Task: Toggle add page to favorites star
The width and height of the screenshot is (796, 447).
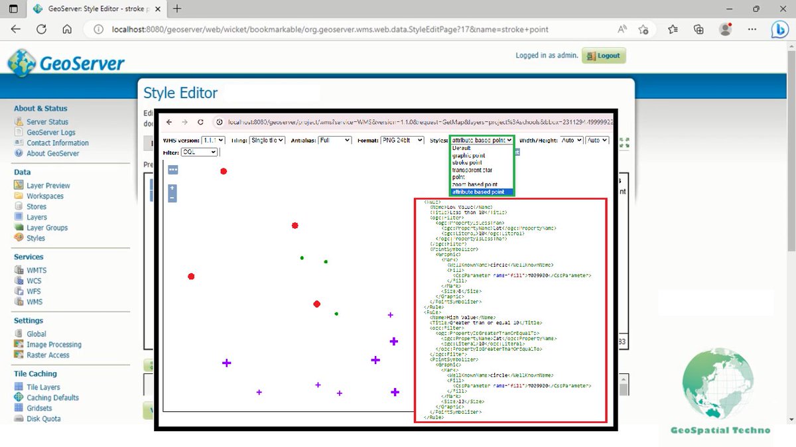Action: tap(641, 29)
